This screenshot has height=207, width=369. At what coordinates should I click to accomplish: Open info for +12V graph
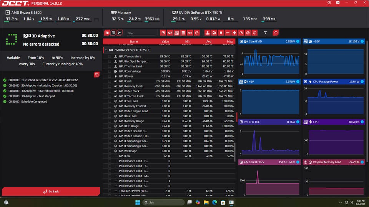[362, 41]
